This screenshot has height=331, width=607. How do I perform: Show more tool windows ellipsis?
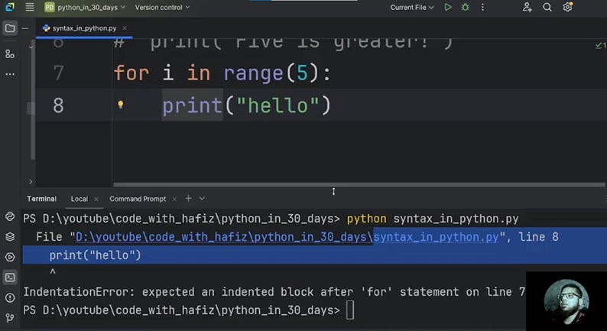pyautogui.click(x=10, y=74)
